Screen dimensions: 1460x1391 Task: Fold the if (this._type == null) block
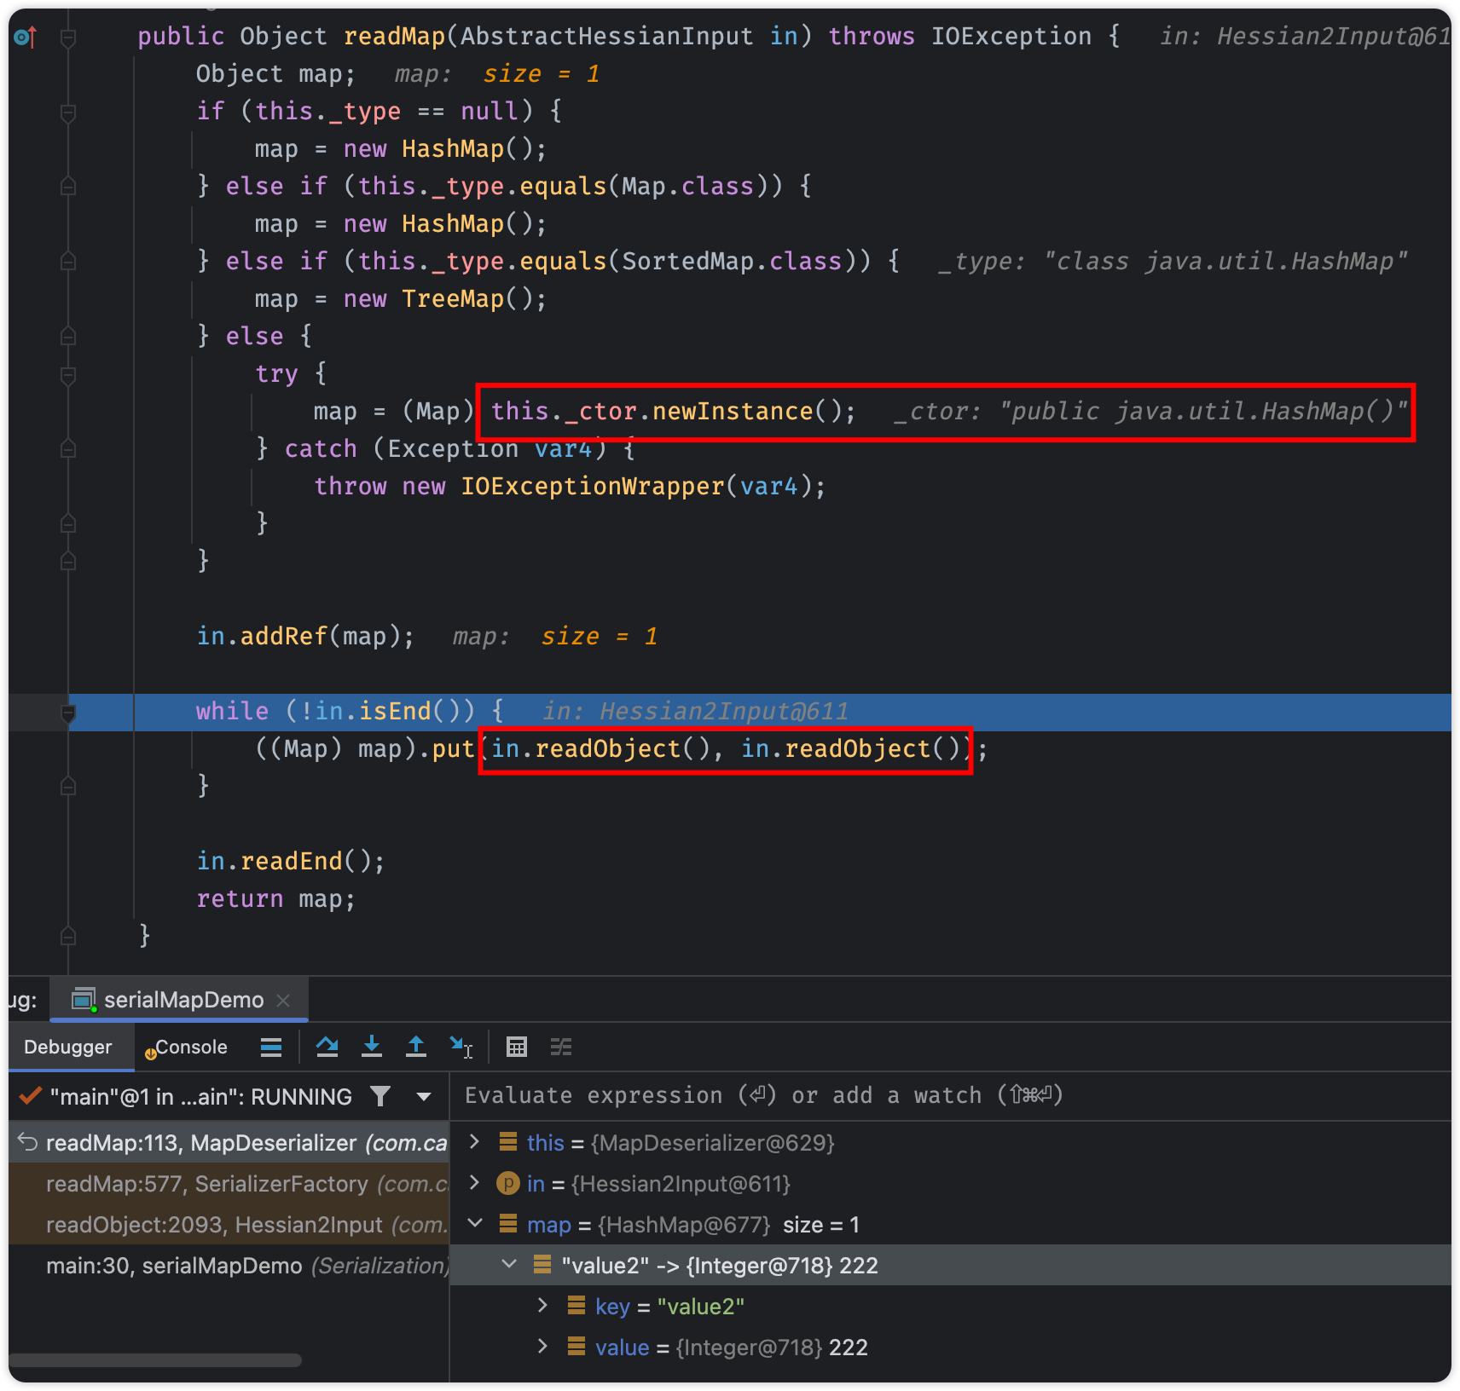68,113
